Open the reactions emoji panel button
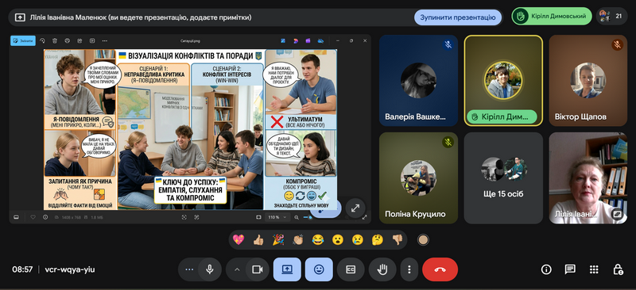 pos(319,269)
